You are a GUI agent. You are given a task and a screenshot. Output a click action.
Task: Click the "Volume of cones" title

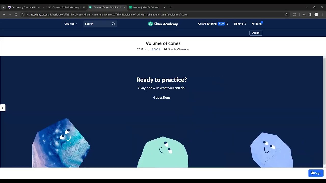163,43
